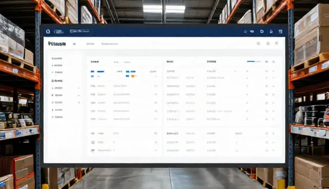Open the bold section heading in the left sidebar
The height and width of the screenshot is (189, 329).
(57, 81)
